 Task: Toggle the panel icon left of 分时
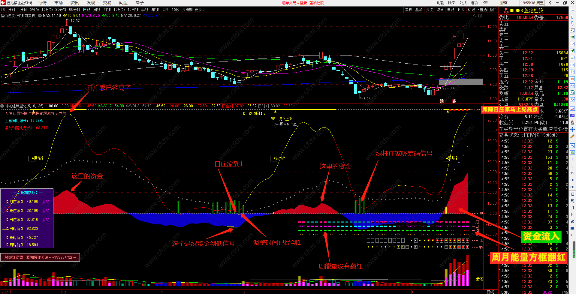point(3,10)
